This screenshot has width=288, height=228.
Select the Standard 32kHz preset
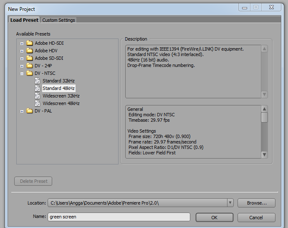click(58, 81)
